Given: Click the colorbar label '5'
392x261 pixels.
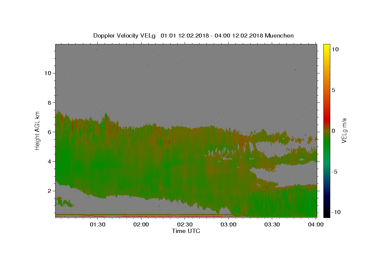Looking at the screenshot, I should tap(333, 90).
